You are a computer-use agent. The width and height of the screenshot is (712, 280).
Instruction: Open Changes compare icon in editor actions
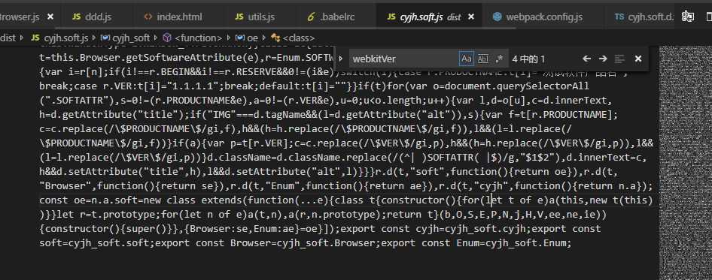(x=689, y=17)
